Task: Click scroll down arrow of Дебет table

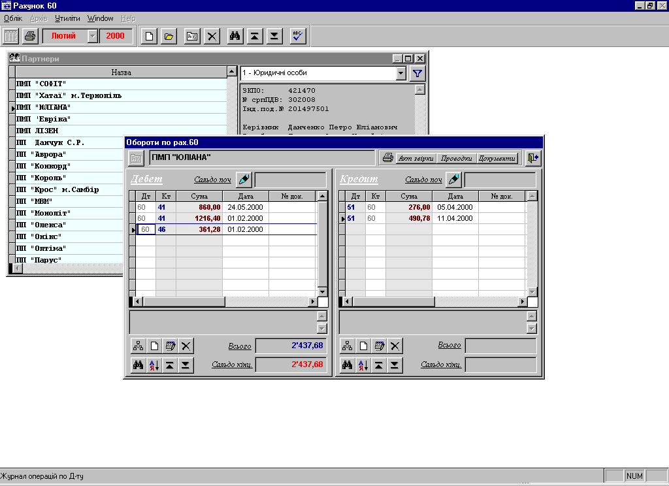Action: click(x=323, y=292)
